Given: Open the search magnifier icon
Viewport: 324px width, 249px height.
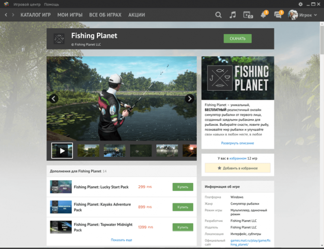Looking at the screenshot, I should pyautogui.click(x=218, y=15).
